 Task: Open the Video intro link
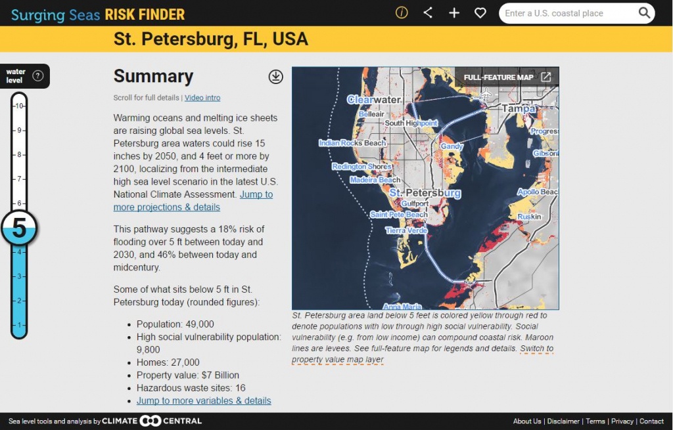pos(202,98)
